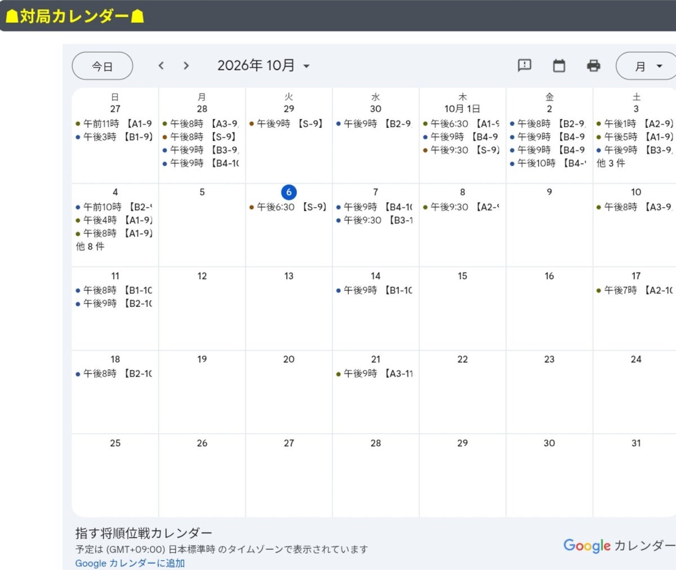Open the 月 view selector dropdown
Screen dimensions: 676x570
647,66
